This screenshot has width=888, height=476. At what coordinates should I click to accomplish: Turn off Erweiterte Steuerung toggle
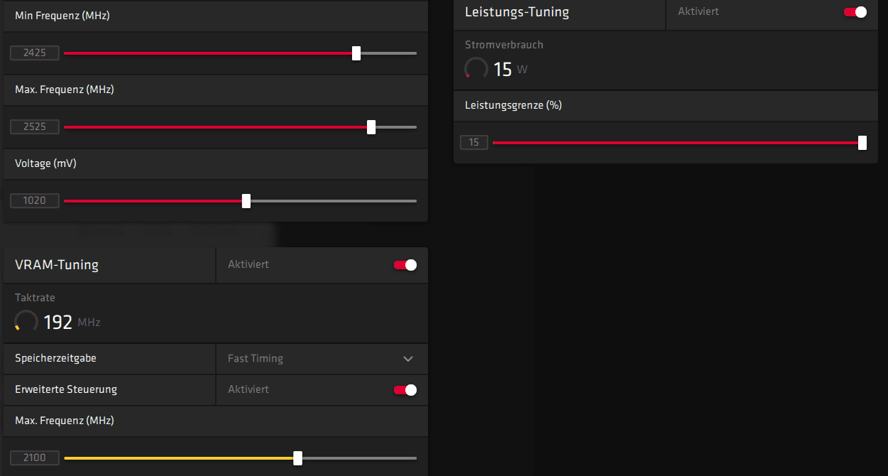tap(405, 389)
